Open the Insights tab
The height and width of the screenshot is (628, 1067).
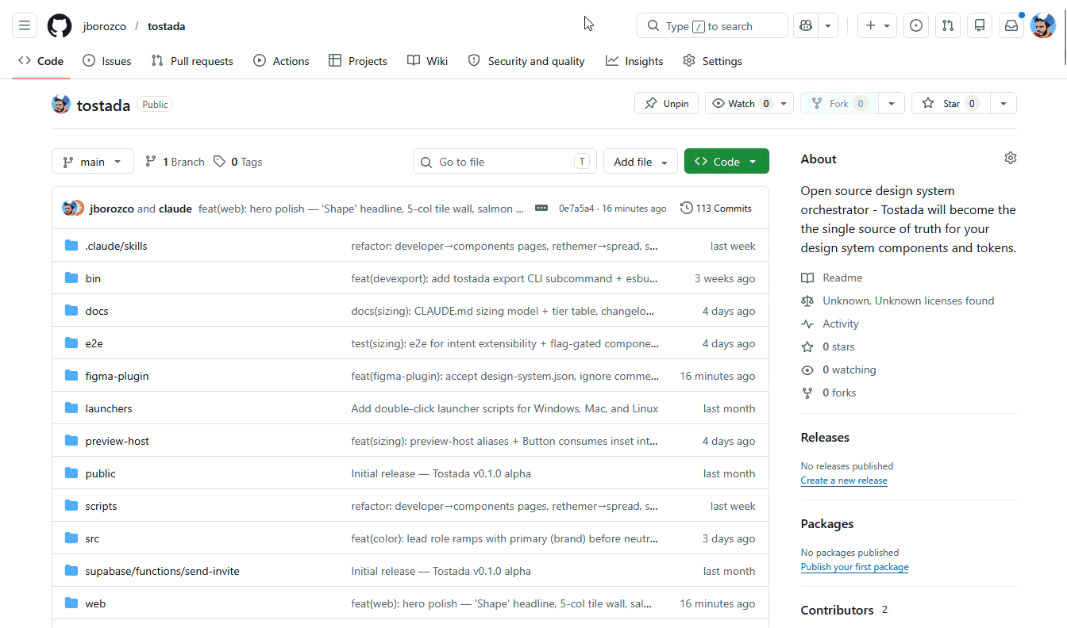click(634, 61)
